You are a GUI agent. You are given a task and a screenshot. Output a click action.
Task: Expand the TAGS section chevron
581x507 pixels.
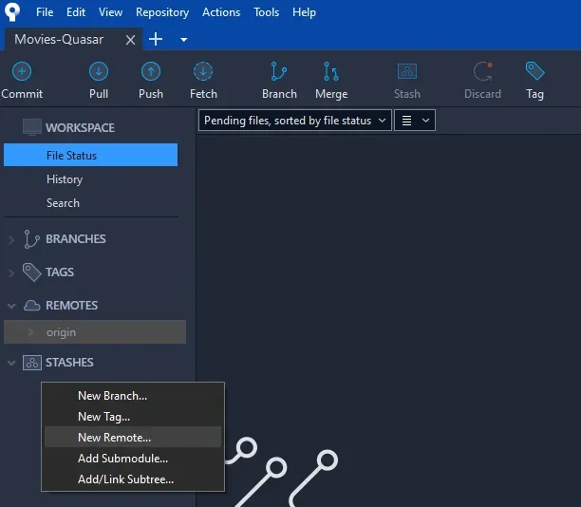[11, 273]
